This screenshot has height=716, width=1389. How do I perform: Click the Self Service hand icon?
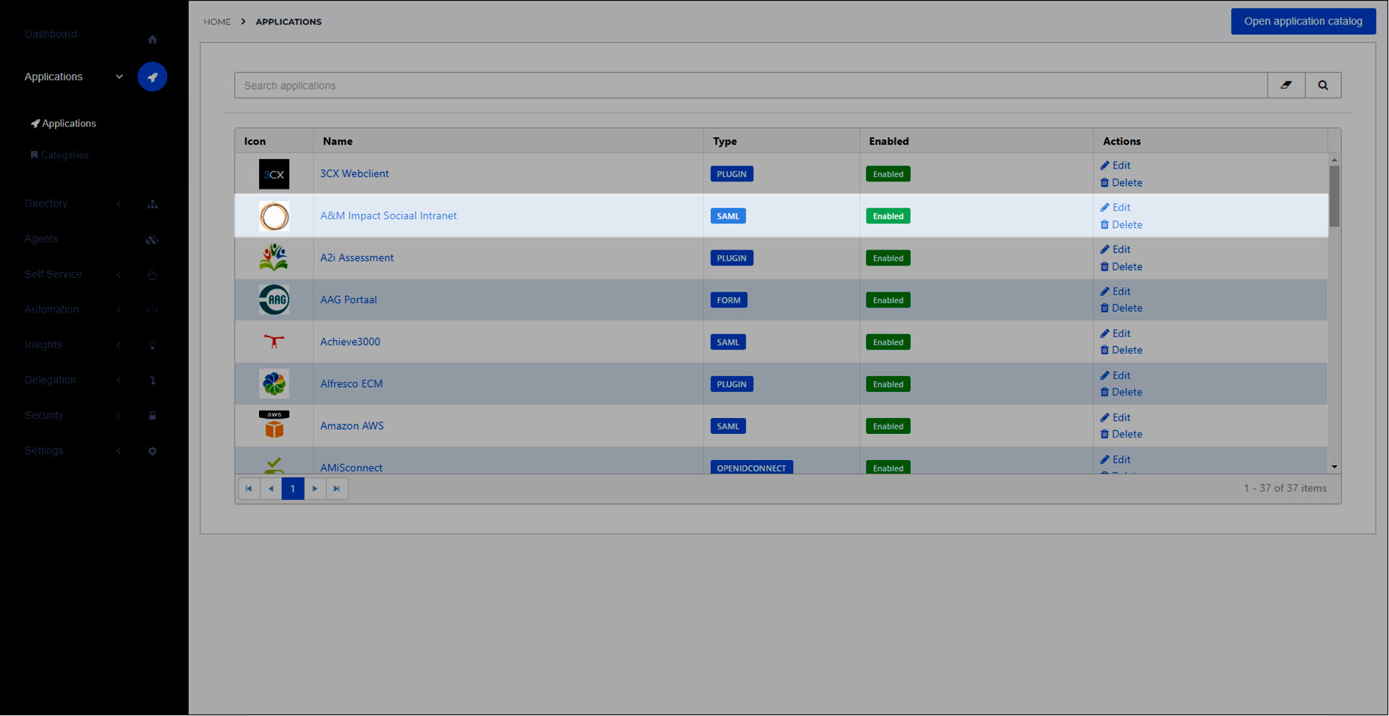pos(152,275)
